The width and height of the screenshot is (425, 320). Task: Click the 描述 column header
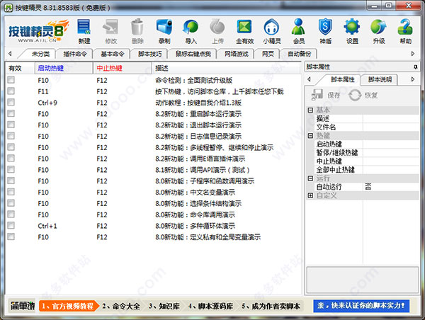227,68
